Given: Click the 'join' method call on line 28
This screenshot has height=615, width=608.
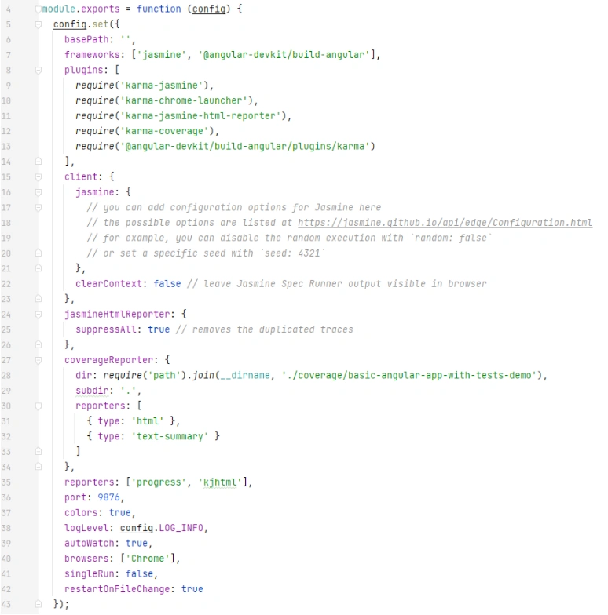Looking at the screenshot, I should [203, 375].
